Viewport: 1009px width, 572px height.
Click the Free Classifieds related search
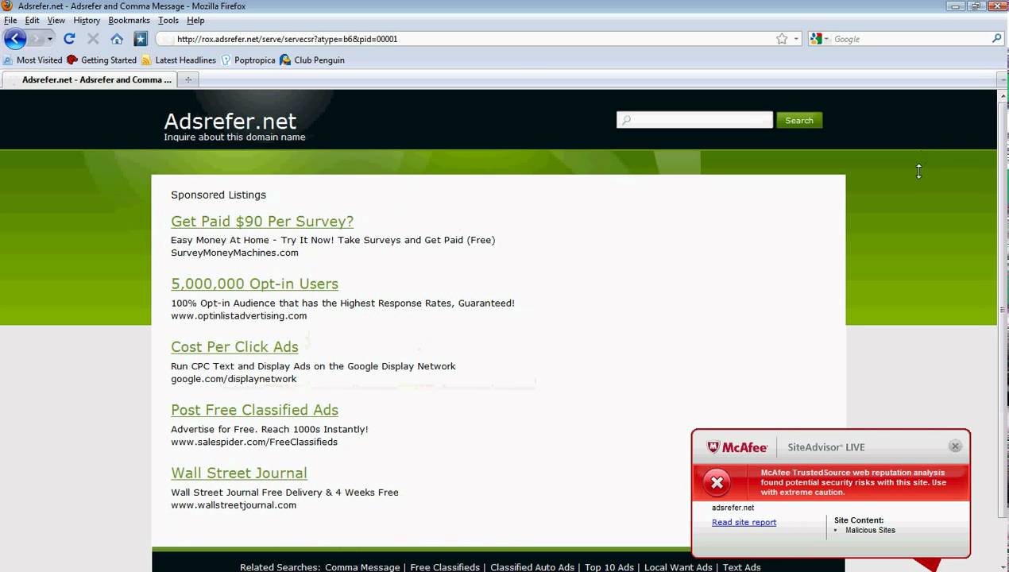445,567
